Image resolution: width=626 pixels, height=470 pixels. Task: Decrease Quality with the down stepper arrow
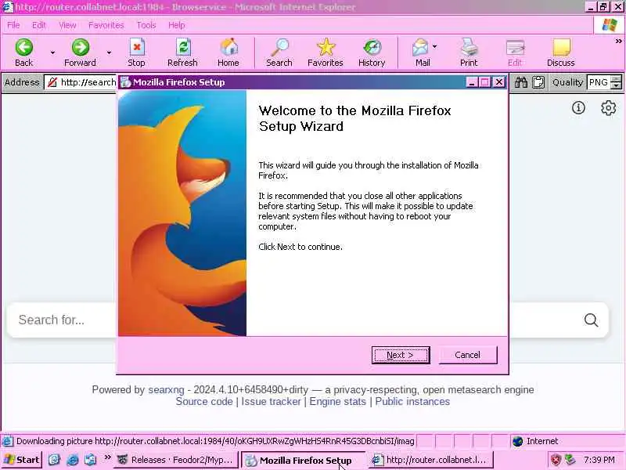point(617,86)
